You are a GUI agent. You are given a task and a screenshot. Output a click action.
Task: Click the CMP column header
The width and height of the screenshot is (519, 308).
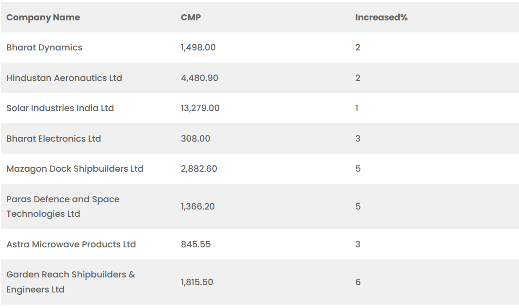[191, 17]
